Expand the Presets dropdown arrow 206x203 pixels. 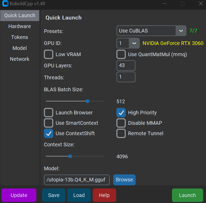click(x=181, y=31)
